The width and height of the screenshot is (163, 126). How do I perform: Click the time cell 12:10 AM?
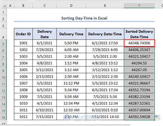point(71,110)
